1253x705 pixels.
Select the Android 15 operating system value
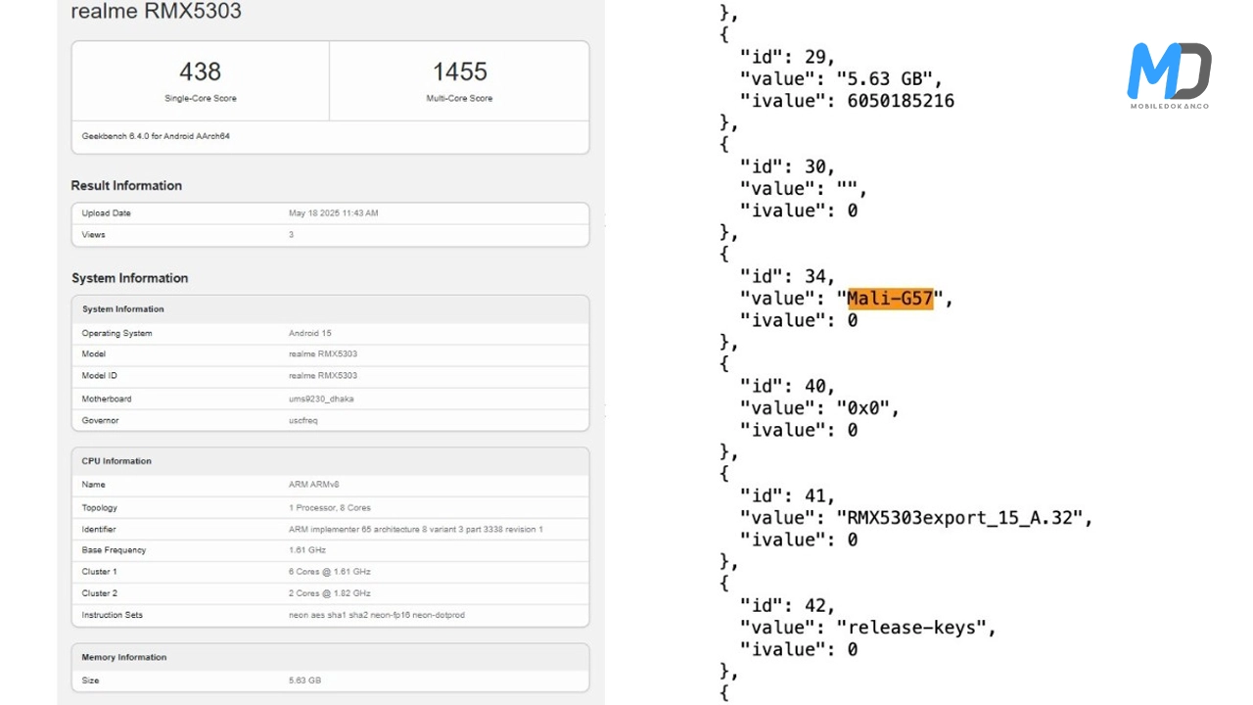click(309, 333)
